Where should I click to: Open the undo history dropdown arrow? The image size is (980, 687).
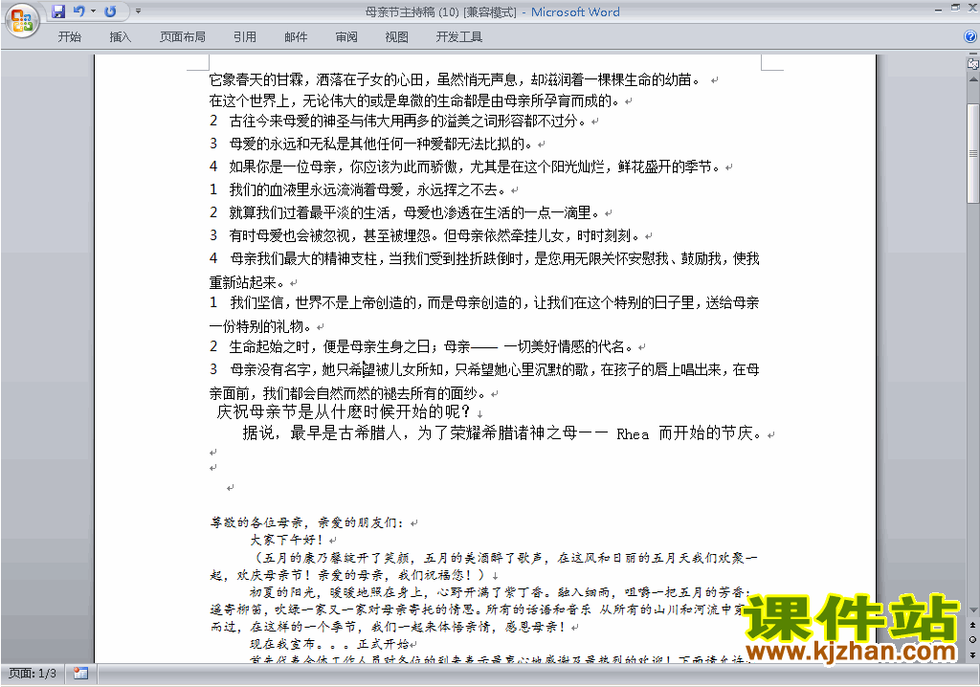pos(93,11)
